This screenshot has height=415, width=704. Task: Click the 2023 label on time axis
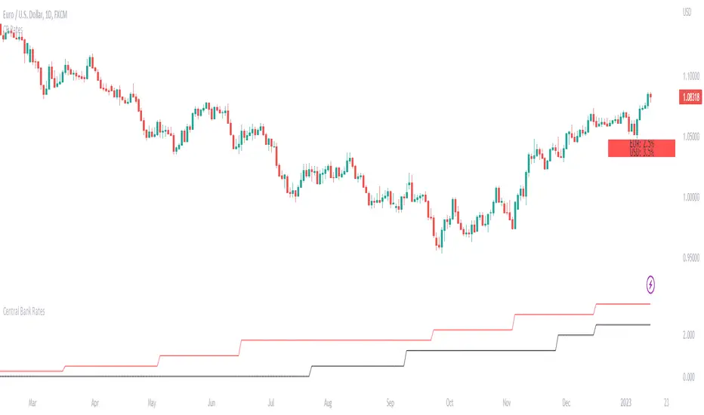(626, 403)
